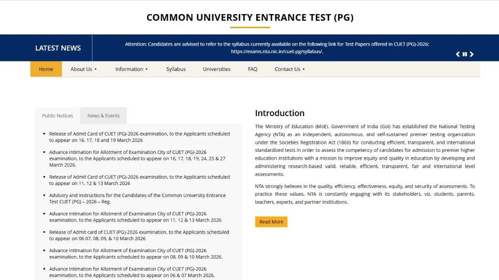Screen dimensions: 499x280
Task: Select Universities in the navigation bar
Action: [217, 69]
